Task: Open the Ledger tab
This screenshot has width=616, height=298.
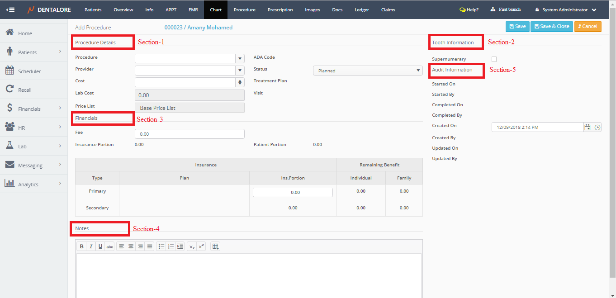Action: (361, 9)
